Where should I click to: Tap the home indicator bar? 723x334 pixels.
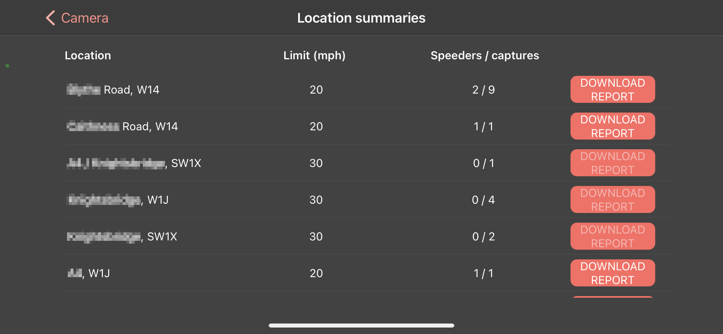361,326
